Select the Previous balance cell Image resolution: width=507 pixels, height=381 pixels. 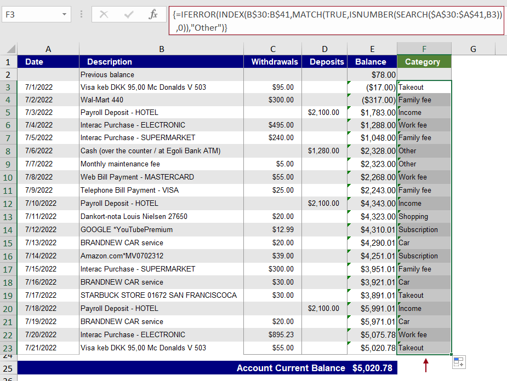[x=162, y=74]
